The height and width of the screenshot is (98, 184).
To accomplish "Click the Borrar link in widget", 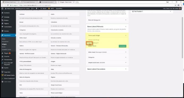I will coord(90,46).
